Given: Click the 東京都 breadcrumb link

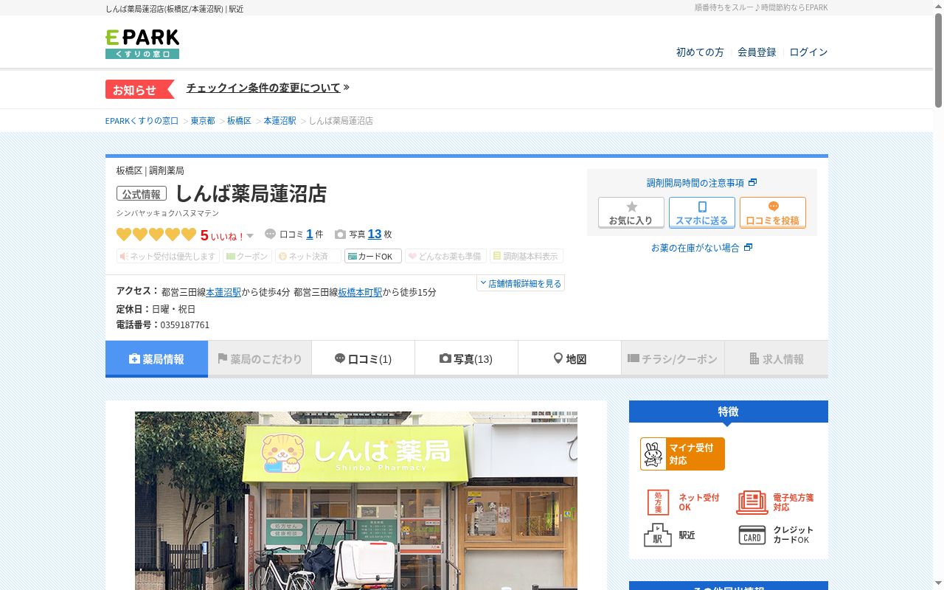Looking at the screenshot, I should [203, 121].
